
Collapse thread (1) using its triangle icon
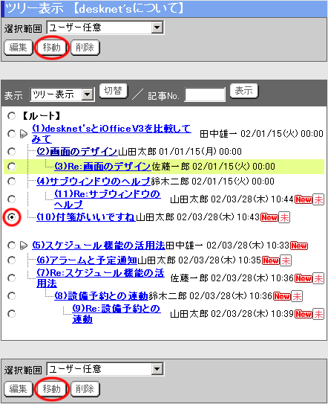pos(24,134)
